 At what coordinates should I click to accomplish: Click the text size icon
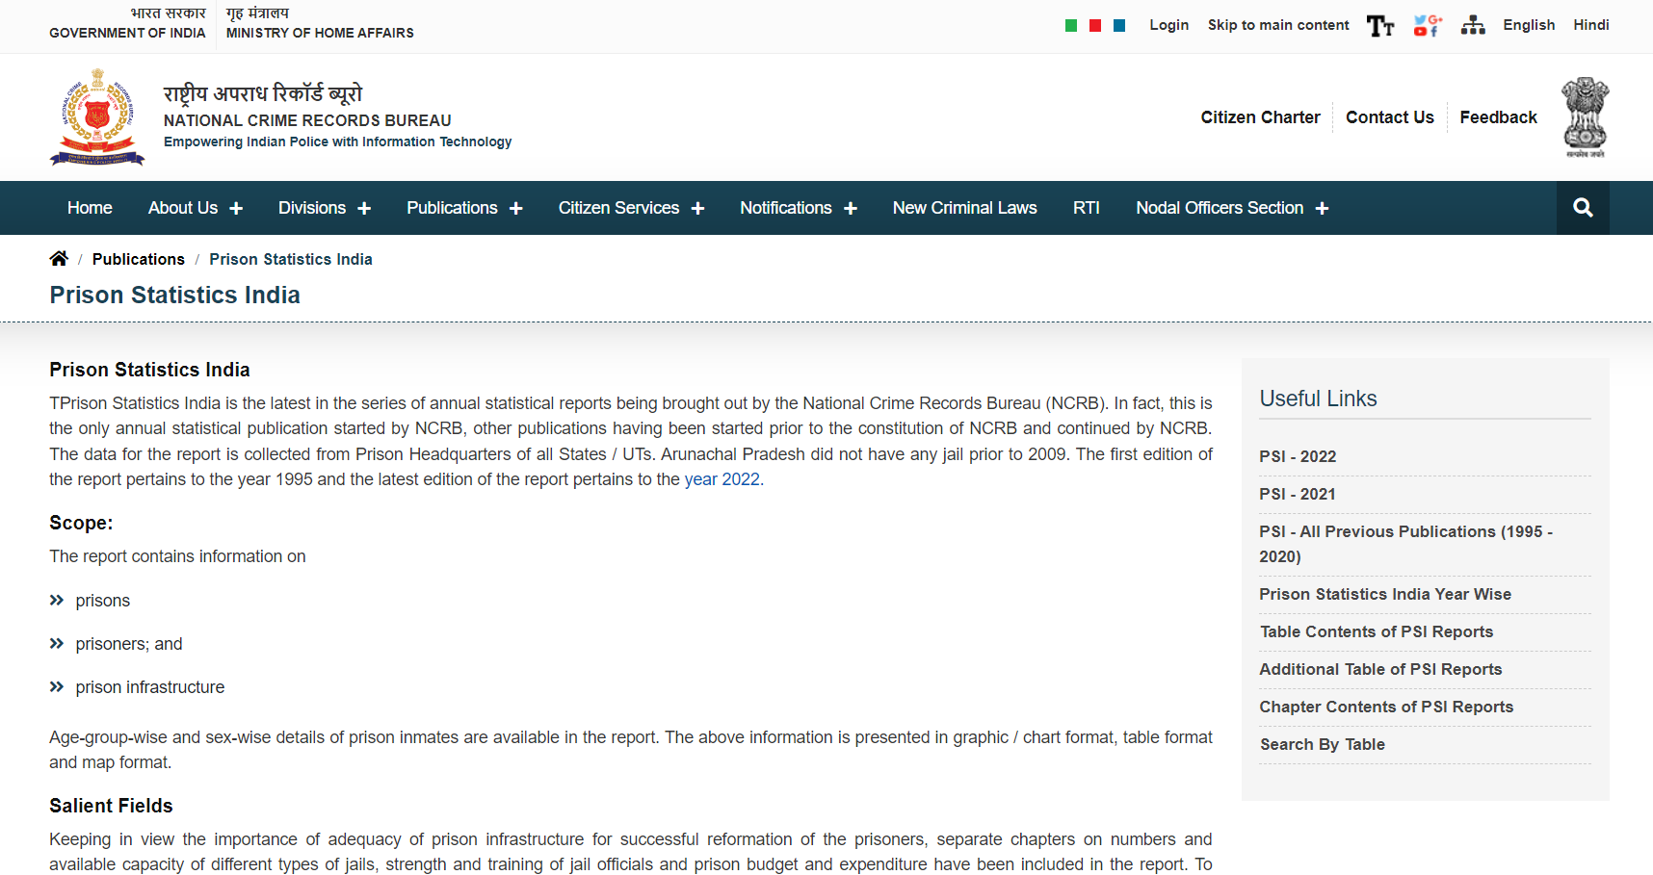pos(1379,26)
